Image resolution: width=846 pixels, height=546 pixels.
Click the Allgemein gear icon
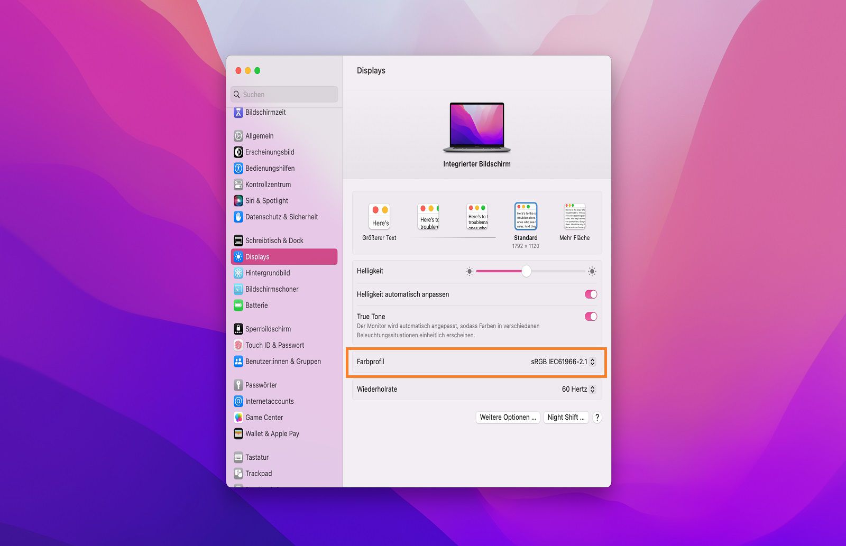tap(238, 136)
